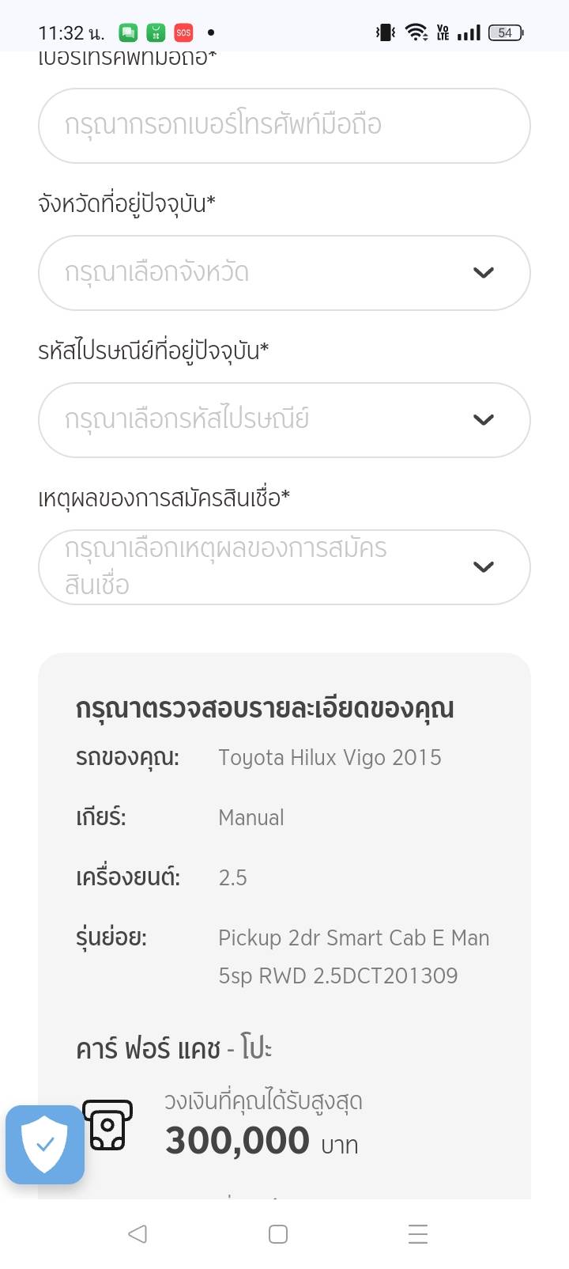This screenshot has height=1269, width=569.
Task: Tap the blue shield security badge
Action: (45, 1144)
